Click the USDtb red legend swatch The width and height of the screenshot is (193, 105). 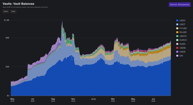pos(177,48)
